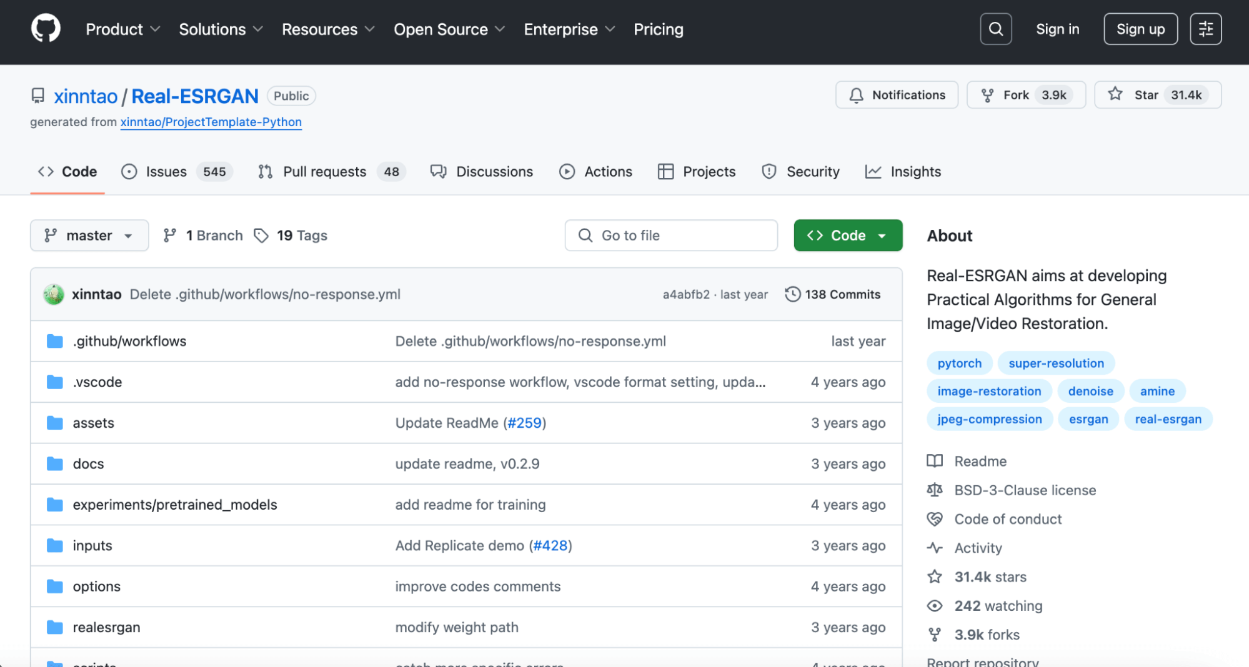Select the super-resolution topic tag

(x=1056, y=363)
